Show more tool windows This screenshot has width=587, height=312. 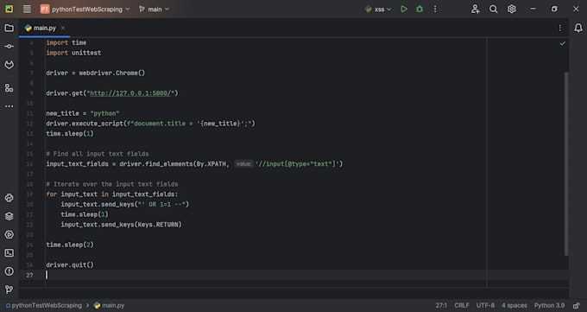pyautogui.click(x=9, y=106)
